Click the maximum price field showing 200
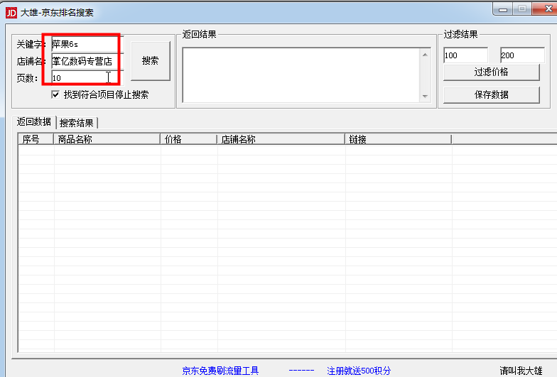Screen dimensions: 557x377 click(x=522, y=55)
